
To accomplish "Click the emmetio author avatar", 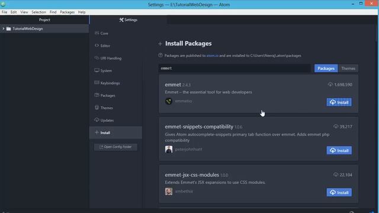I will pos(169,101).
